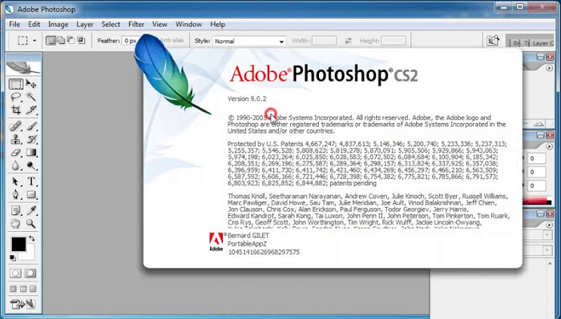Viewport: 561px width, 319px height.
Task: Switch to Standard editing mode
Action: [x=16, y=273]
